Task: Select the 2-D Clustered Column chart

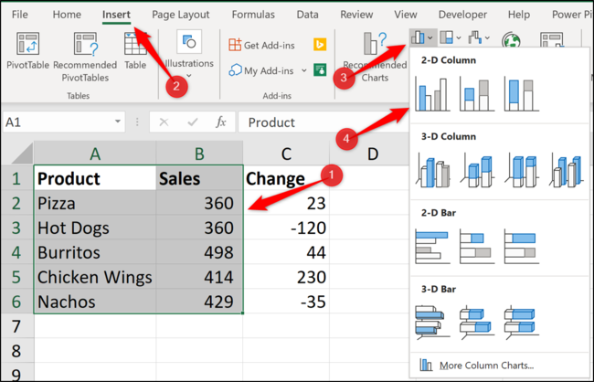Action: (x=433, y=94)
